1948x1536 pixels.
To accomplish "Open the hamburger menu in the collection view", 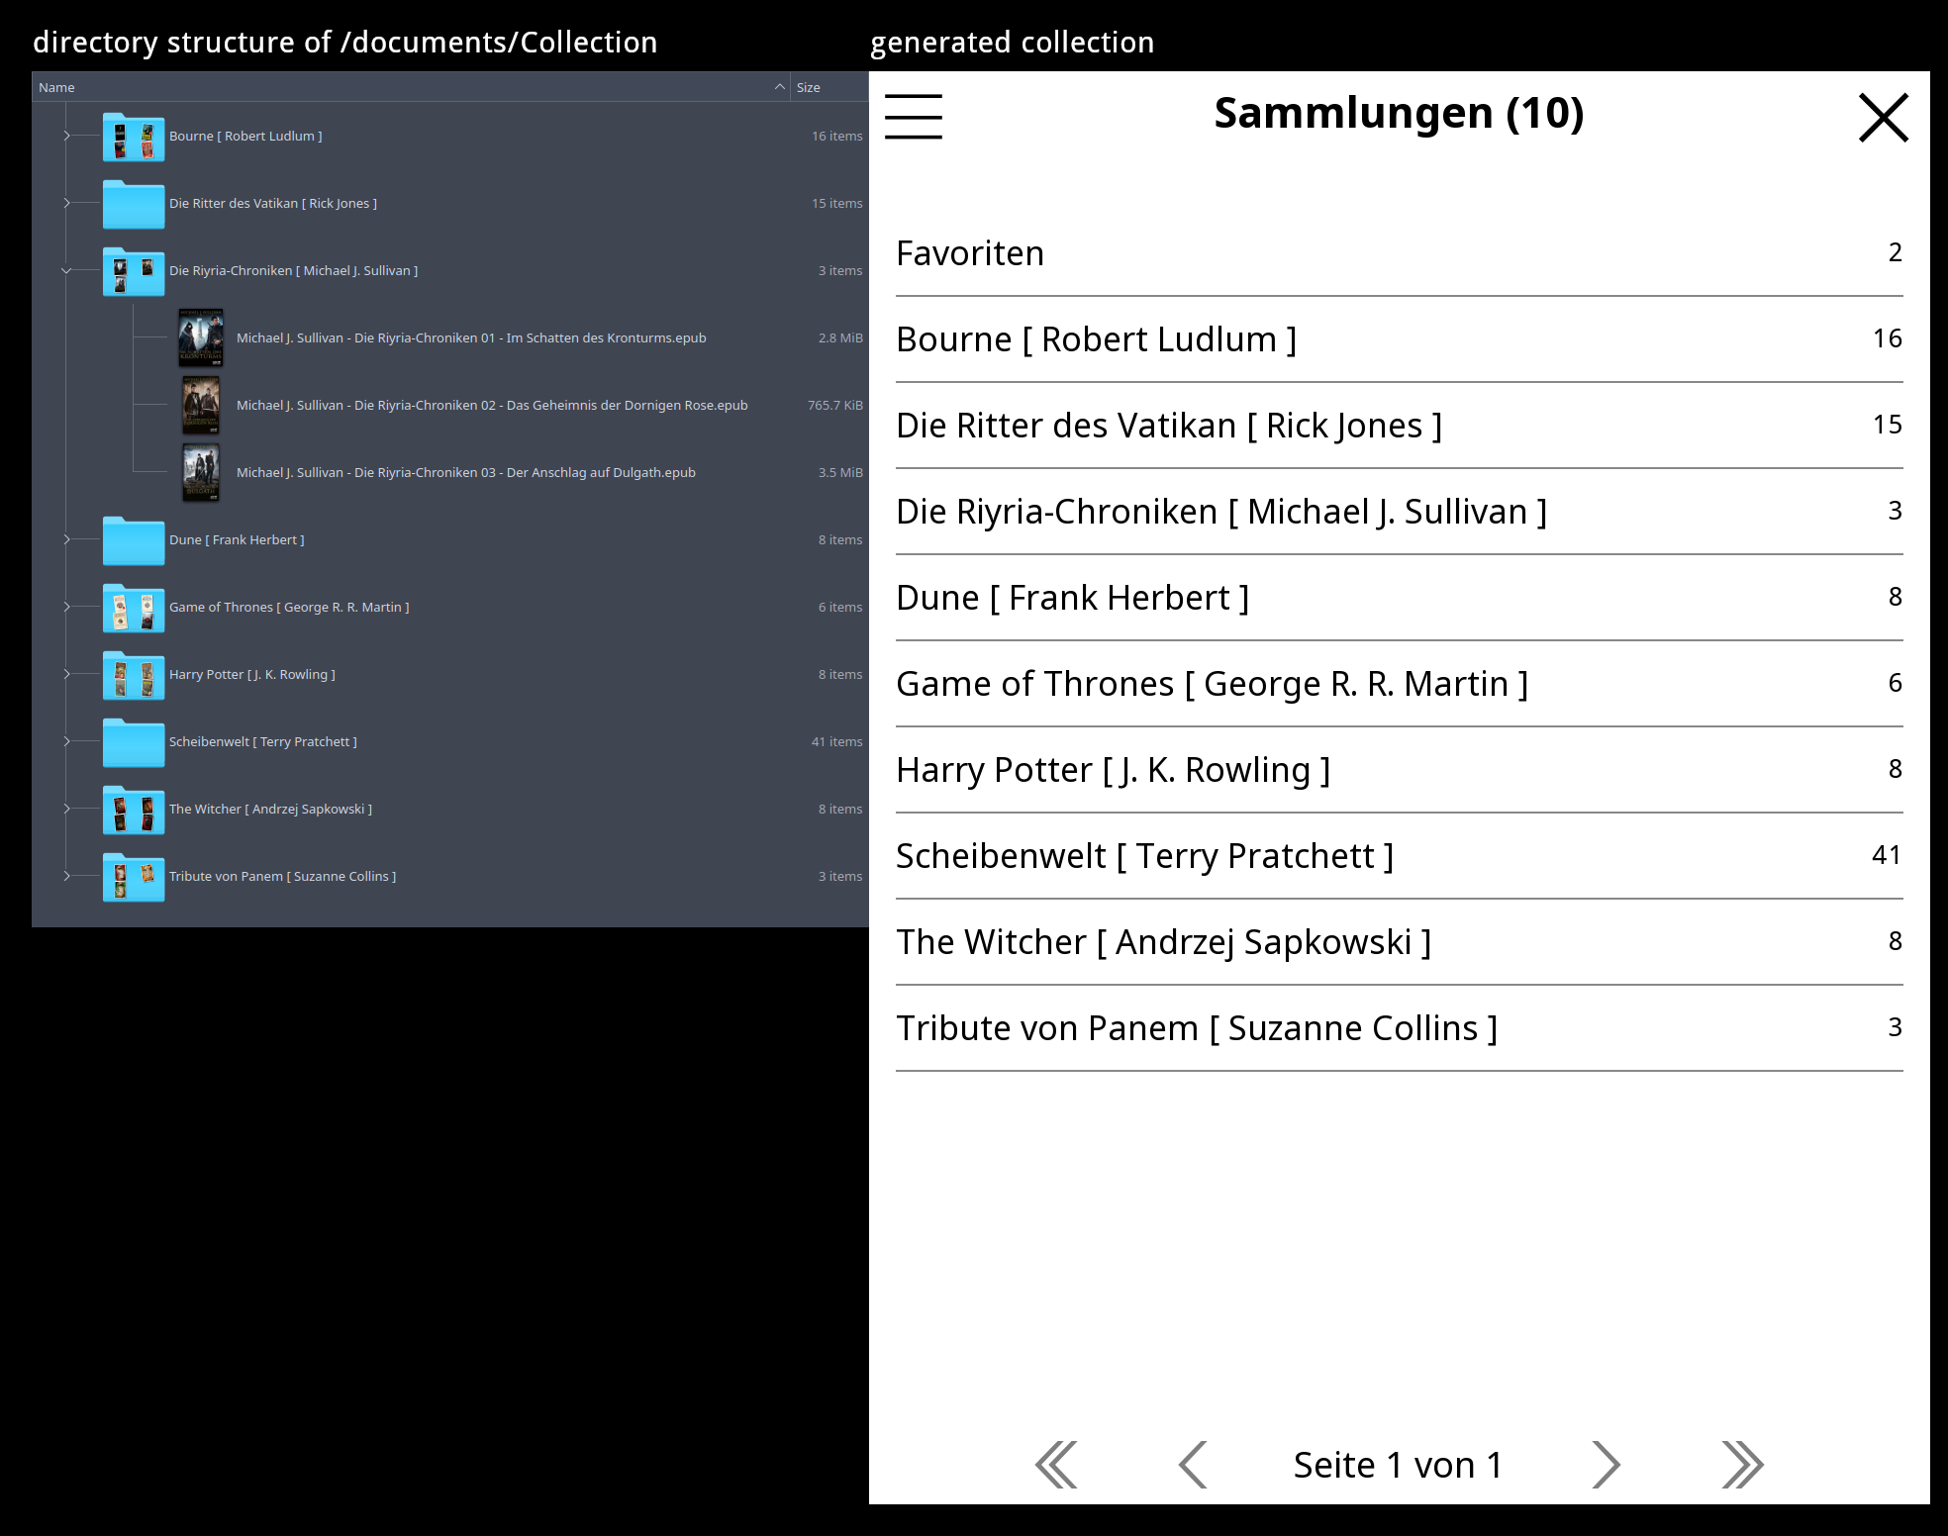I will point(913,117).
